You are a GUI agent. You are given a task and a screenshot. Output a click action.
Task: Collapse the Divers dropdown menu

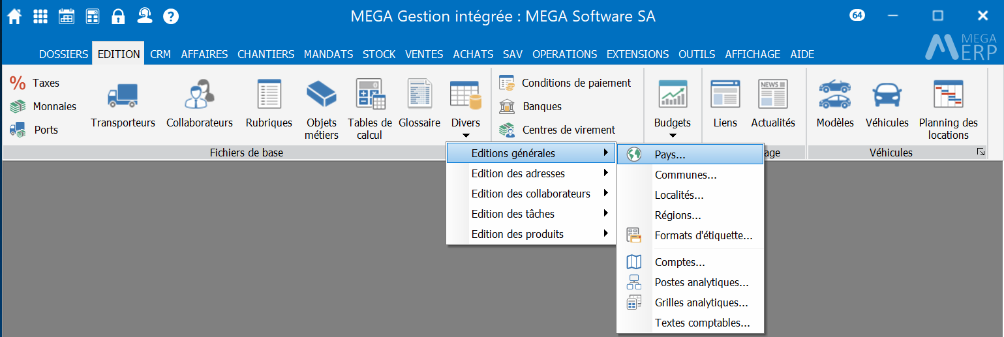pyautogui.click(x=465, y=136)
